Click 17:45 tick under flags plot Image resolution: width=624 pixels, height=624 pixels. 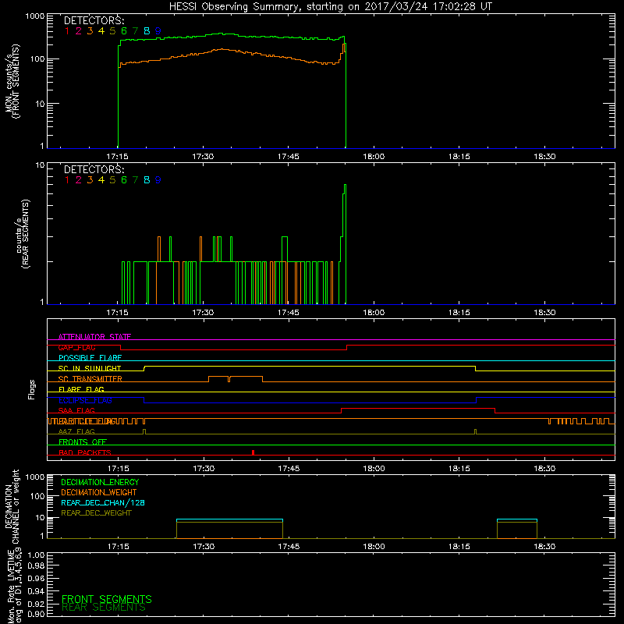coord(289,469)
